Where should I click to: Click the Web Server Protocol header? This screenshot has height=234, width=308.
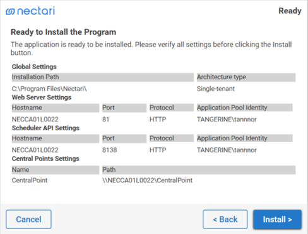[x=172, y=108]
